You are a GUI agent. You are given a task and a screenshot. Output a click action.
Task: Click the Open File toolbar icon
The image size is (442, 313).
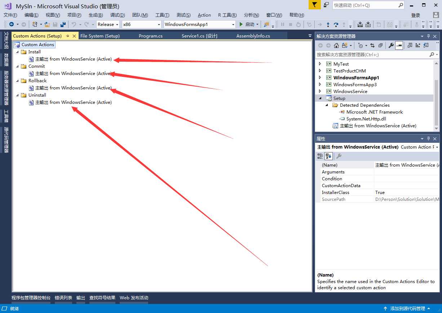(47, 25)
